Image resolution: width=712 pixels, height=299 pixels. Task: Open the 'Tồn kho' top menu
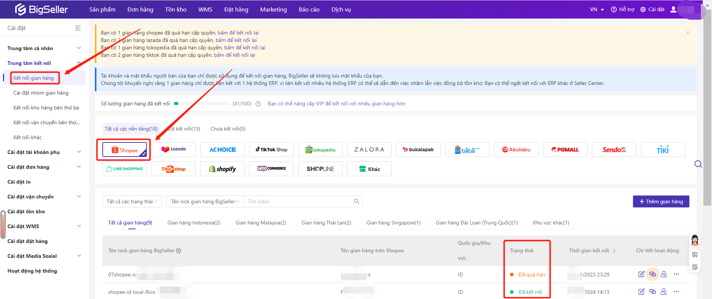tap(176, 9)
